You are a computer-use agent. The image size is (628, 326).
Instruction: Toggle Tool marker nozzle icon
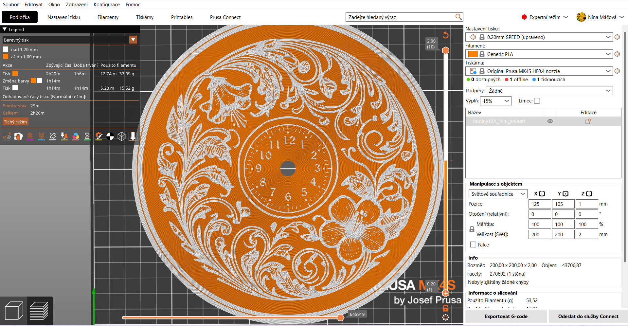(133, 136)
